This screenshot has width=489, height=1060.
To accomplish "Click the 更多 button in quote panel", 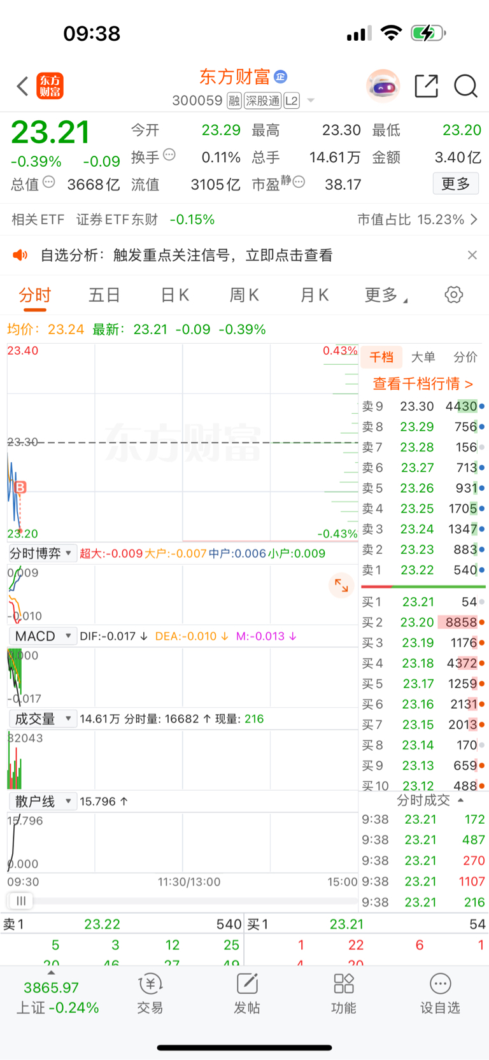I will pyautogui.click(x=456, y=184).
